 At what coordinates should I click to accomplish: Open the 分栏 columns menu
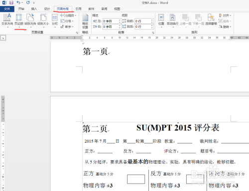(x=55, y=20)
